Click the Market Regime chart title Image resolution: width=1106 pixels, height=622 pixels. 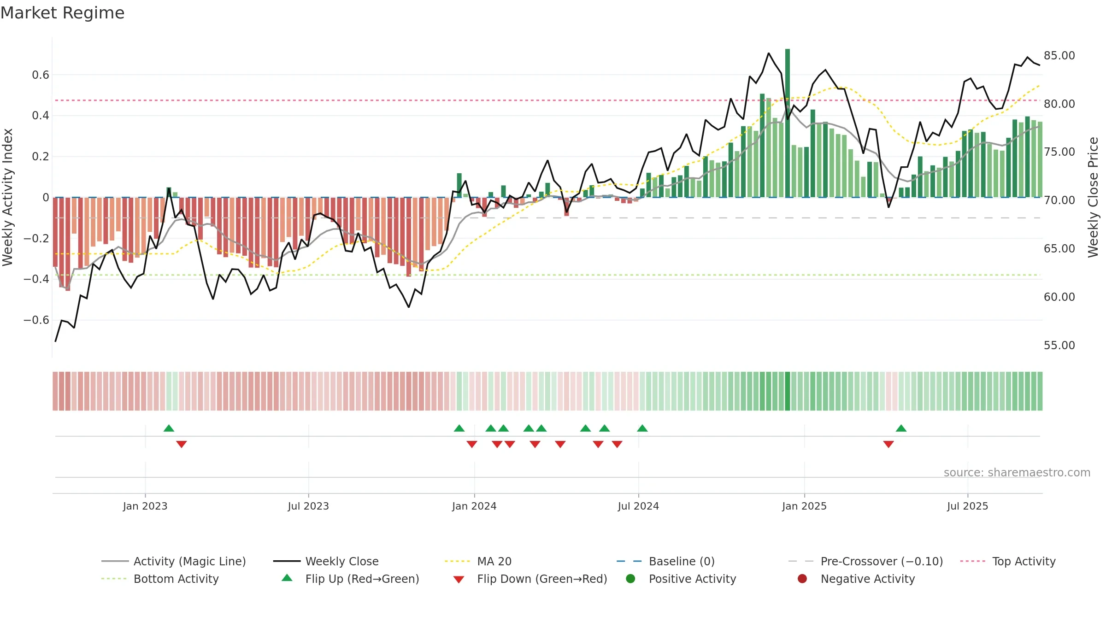62,13
